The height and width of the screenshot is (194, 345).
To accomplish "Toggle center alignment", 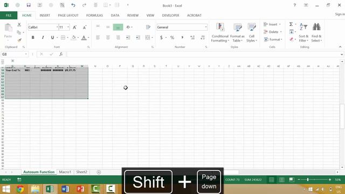I will pos(108,38).
